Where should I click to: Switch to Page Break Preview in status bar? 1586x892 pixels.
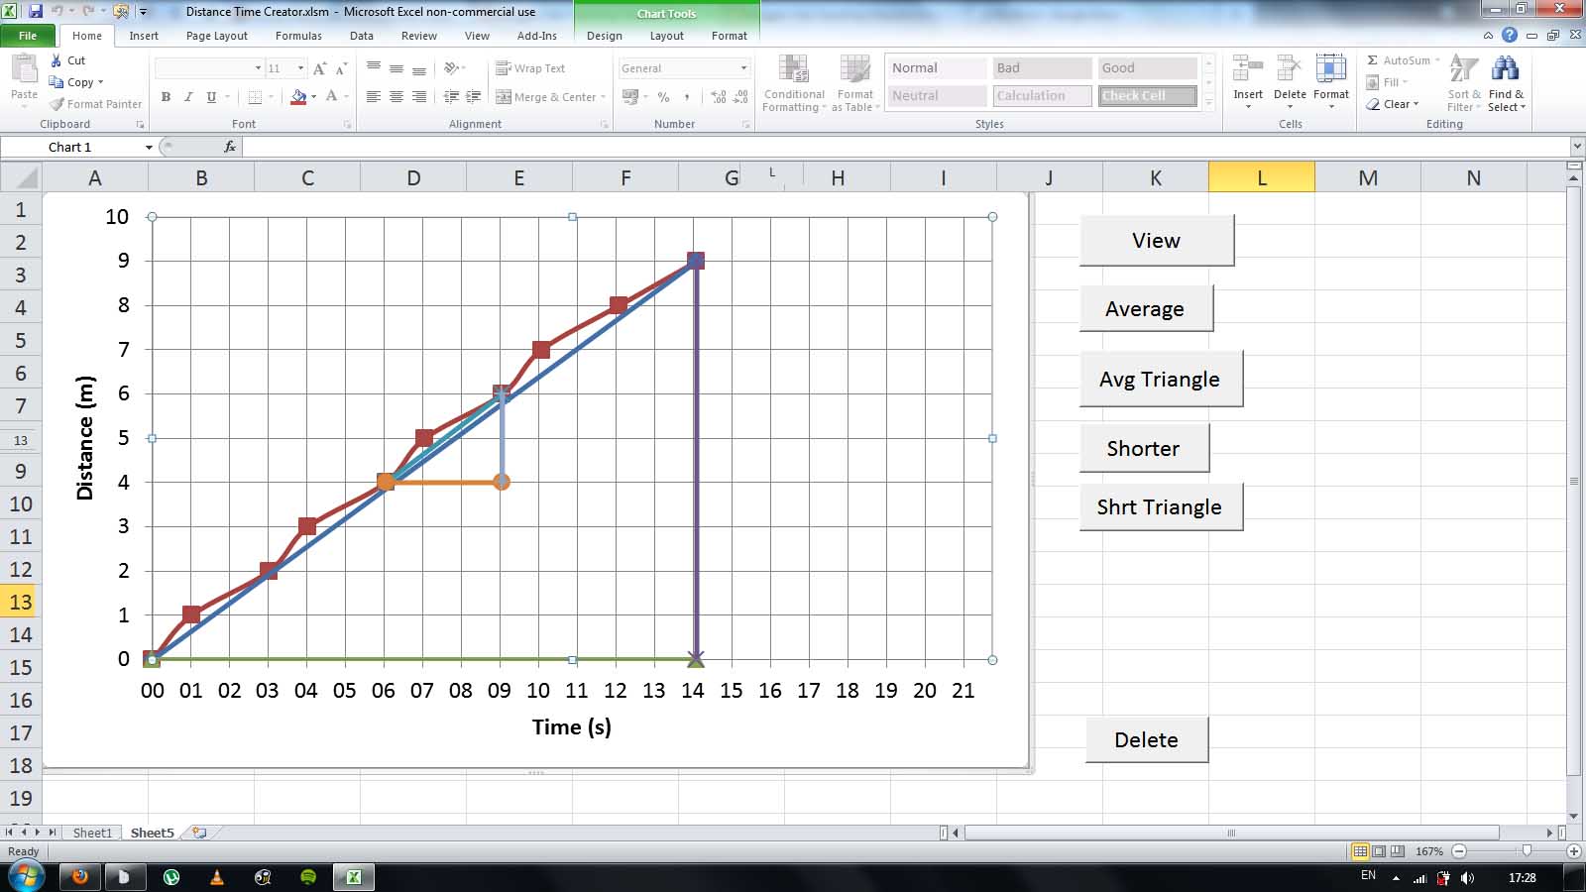(x=1398, y=851)
